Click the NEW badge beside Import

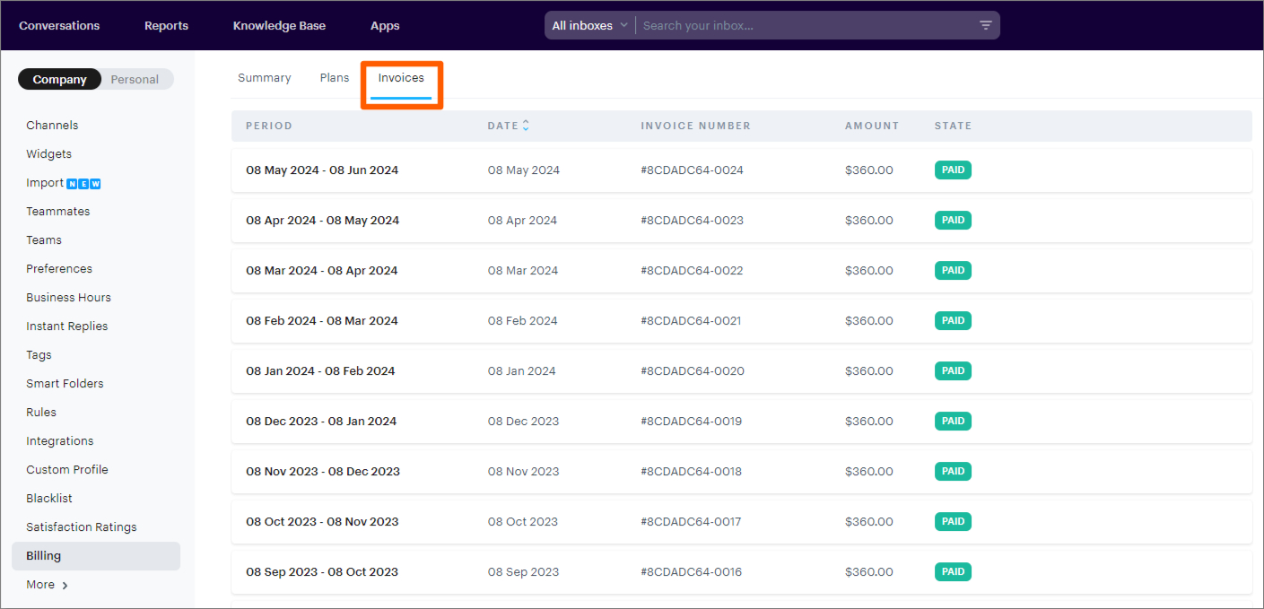pyautogui.click(x=83, y=184)
